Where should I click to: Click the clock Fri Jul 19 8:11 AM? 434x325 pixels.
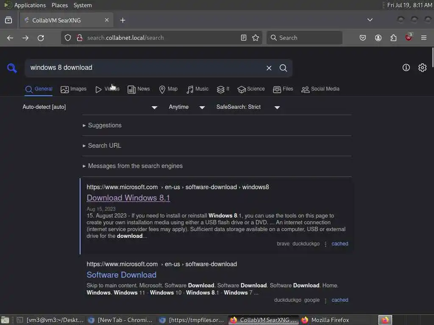[x=410, y=5]
